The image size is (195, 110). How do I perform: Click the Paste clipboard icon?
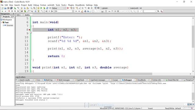pos(27,8)
